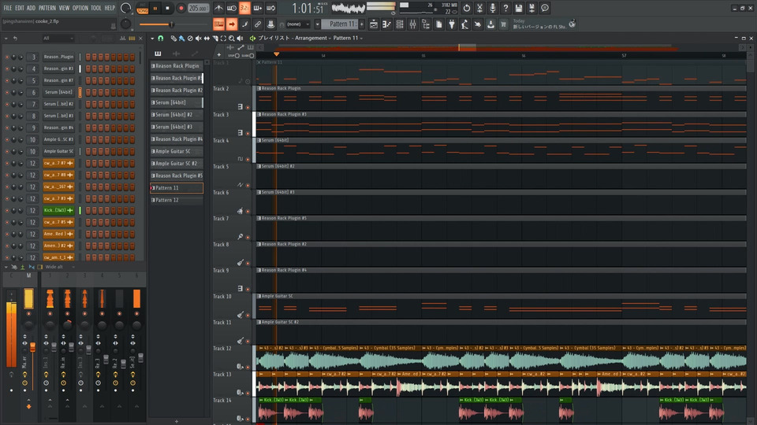Screen dimensions: 757x425
Task: Open the Pattern 11 selector dropdown
Action: pos(343,24)
